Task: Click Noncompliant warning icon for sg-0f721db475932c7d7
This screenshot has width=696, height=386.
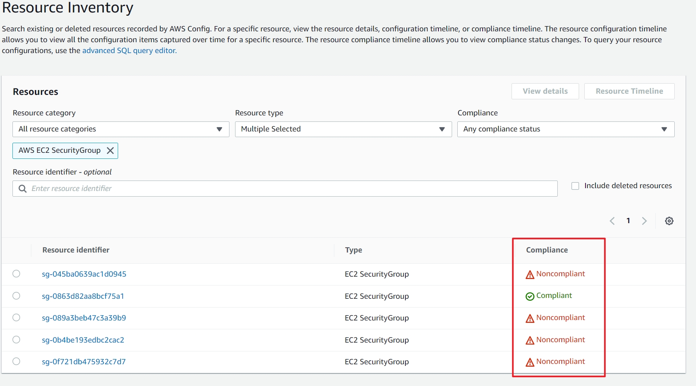Action: [530, 362]
